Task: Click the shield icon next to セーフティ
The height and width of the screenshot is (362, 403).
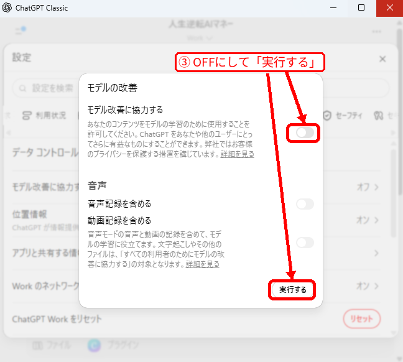Action: (327, 116)
